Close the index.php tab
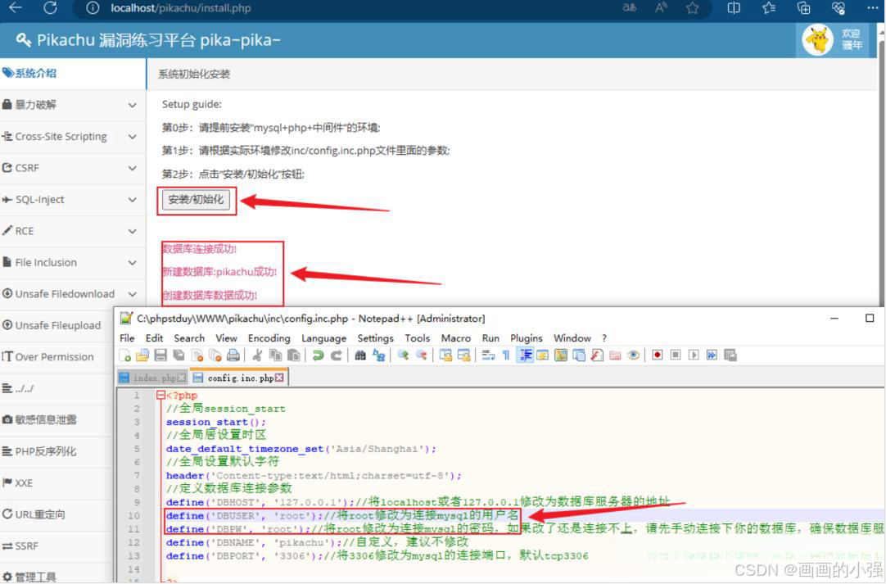This screenshot has width=886, height=584. tap(182, 378)
